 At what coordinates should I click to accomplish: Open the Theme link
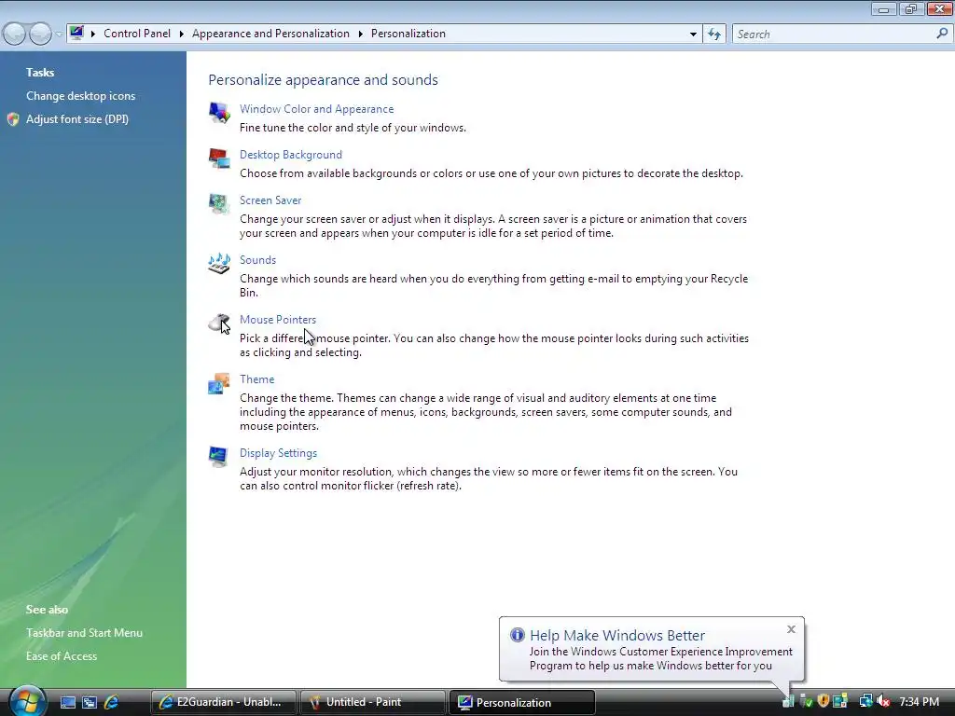(257, 379)
